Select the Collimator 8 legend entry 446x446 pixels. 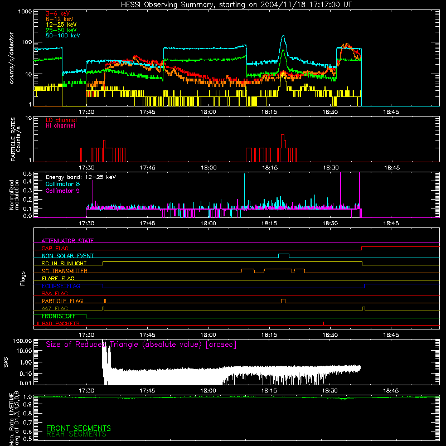[62, 184]
